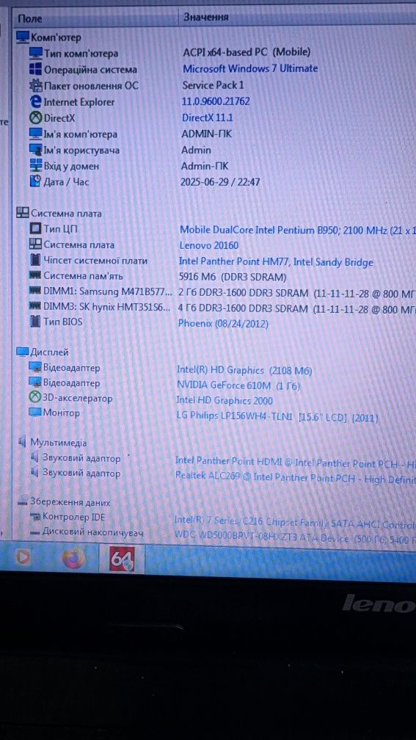Open the Intel(R) HD Graphics (2108 Мб) link
Screen dimensions: 416x740
[244, 371]
